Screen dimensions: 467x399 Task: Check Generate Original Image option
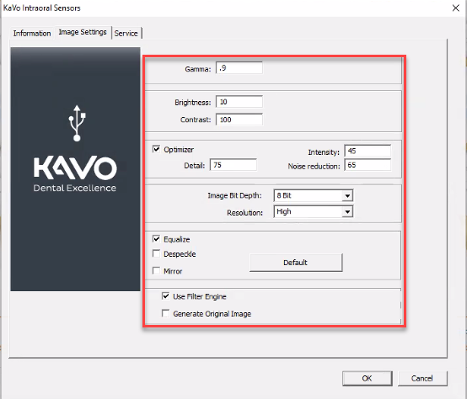[165, 313]
